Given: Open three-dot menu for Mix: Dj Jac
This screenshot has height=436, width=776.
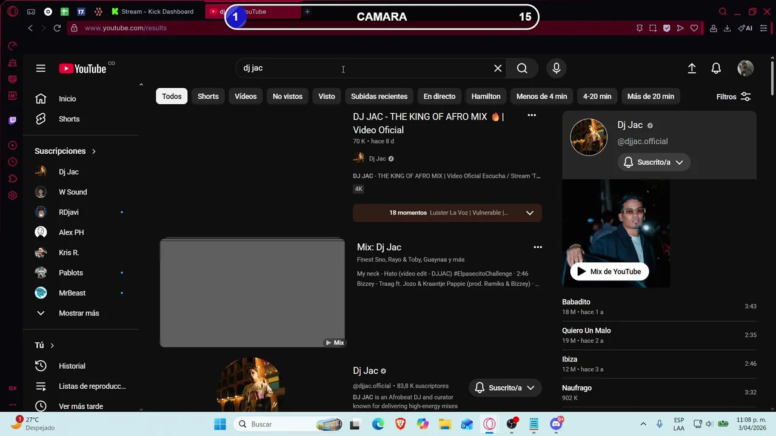Looking at the screenshot, I should click(538, 247).
